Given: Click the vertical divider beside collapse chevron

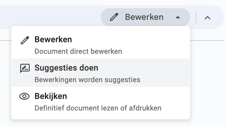Looking at the screenshot, I should point(196,17).
